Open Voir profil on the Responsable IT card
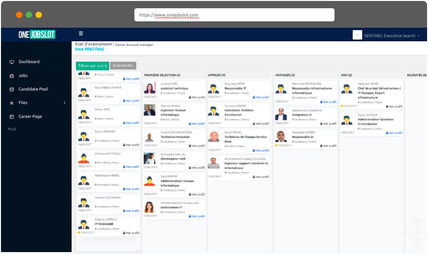Image resolution: width=429 pixels, height=255 pixels. click(261, 97)
